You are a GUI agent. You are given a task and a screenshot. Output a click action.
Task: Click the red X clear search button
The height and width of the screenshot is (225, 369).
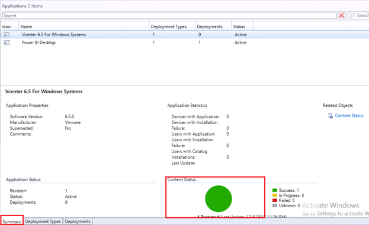coord(342,16)
